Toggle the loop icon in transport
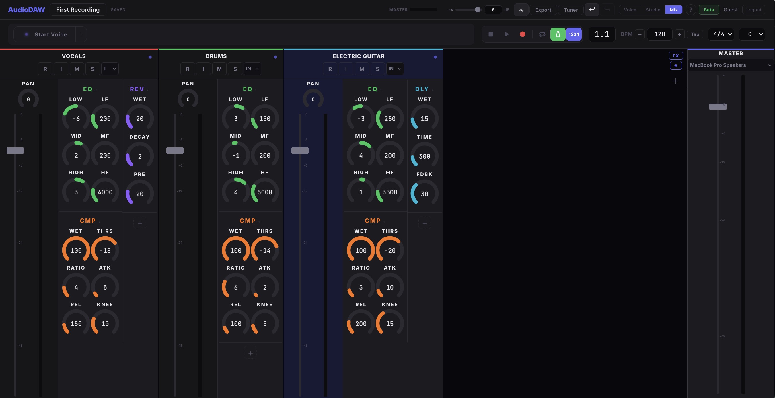 [x=542, y=34]
